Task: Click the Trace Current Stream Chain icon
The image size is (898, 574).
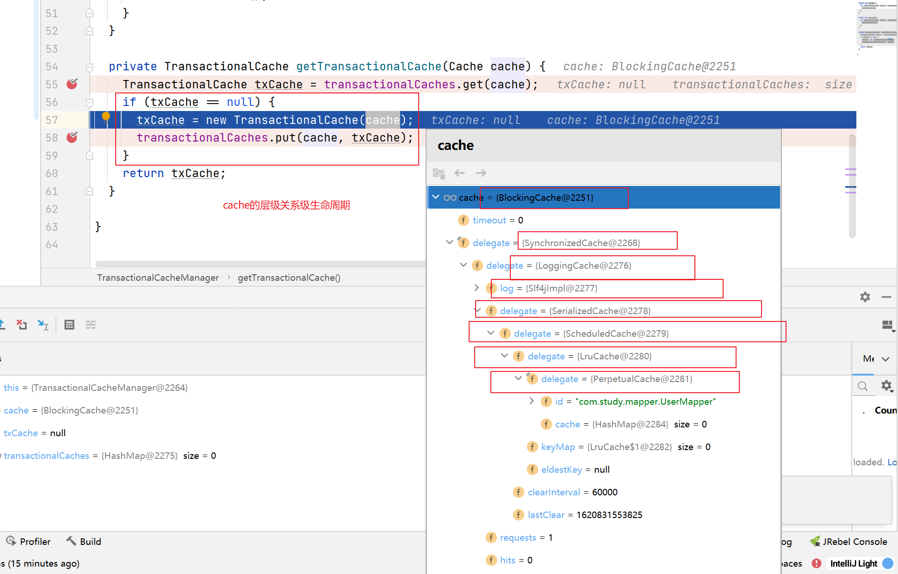Action: coord(91,325)
